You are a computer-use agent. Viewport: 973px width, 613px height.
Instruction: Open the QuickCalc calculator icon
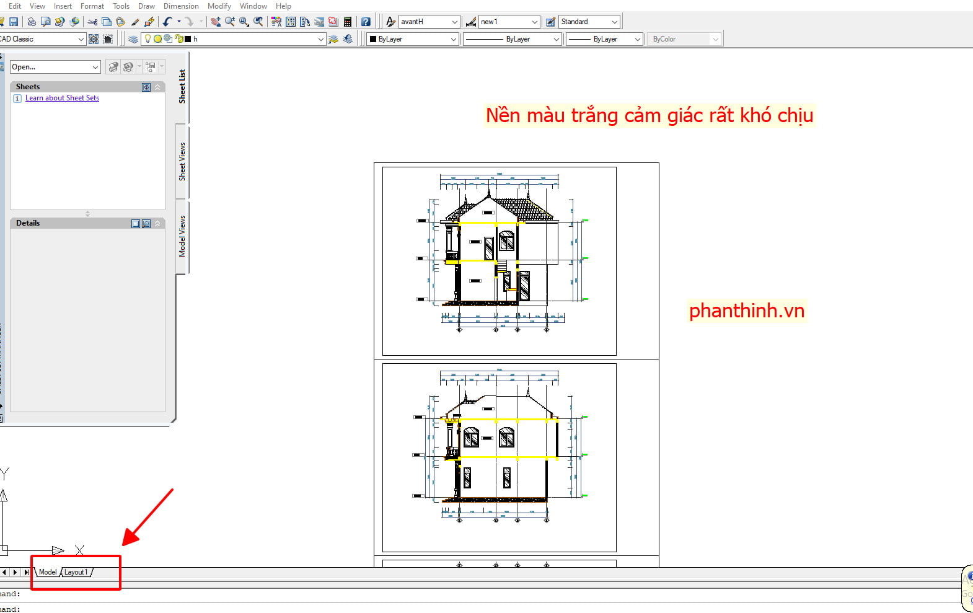[348, 22]
